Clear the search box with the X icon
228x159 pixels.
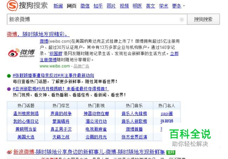[x=182, y=19]
